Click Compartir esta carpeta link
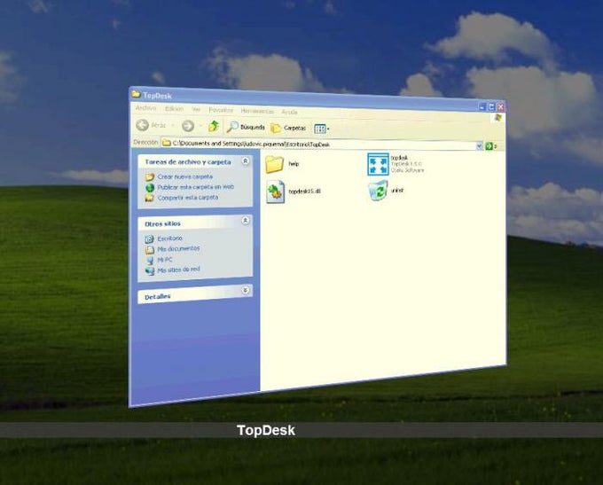Image resolution: width=603 pixels, height=485 pixels. pos(188,198)
